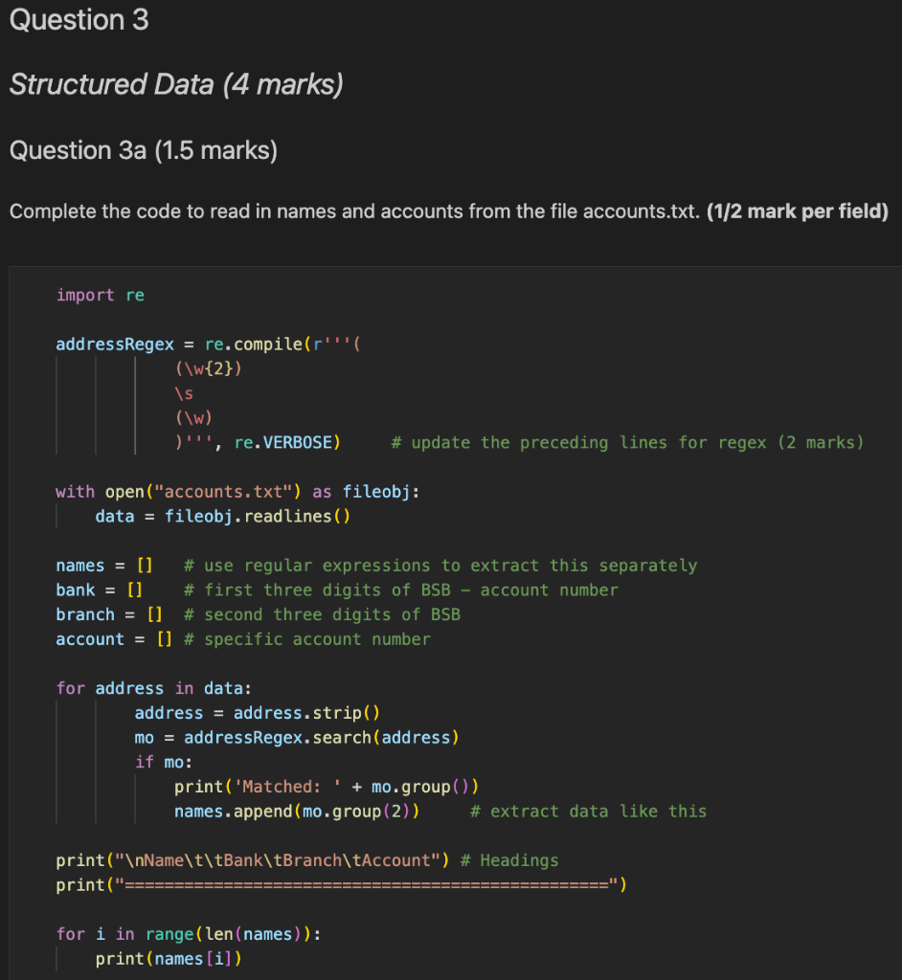Screen dimensions: 902x980
Task: Click the 'print(names[i])' line
Action: 169,959
